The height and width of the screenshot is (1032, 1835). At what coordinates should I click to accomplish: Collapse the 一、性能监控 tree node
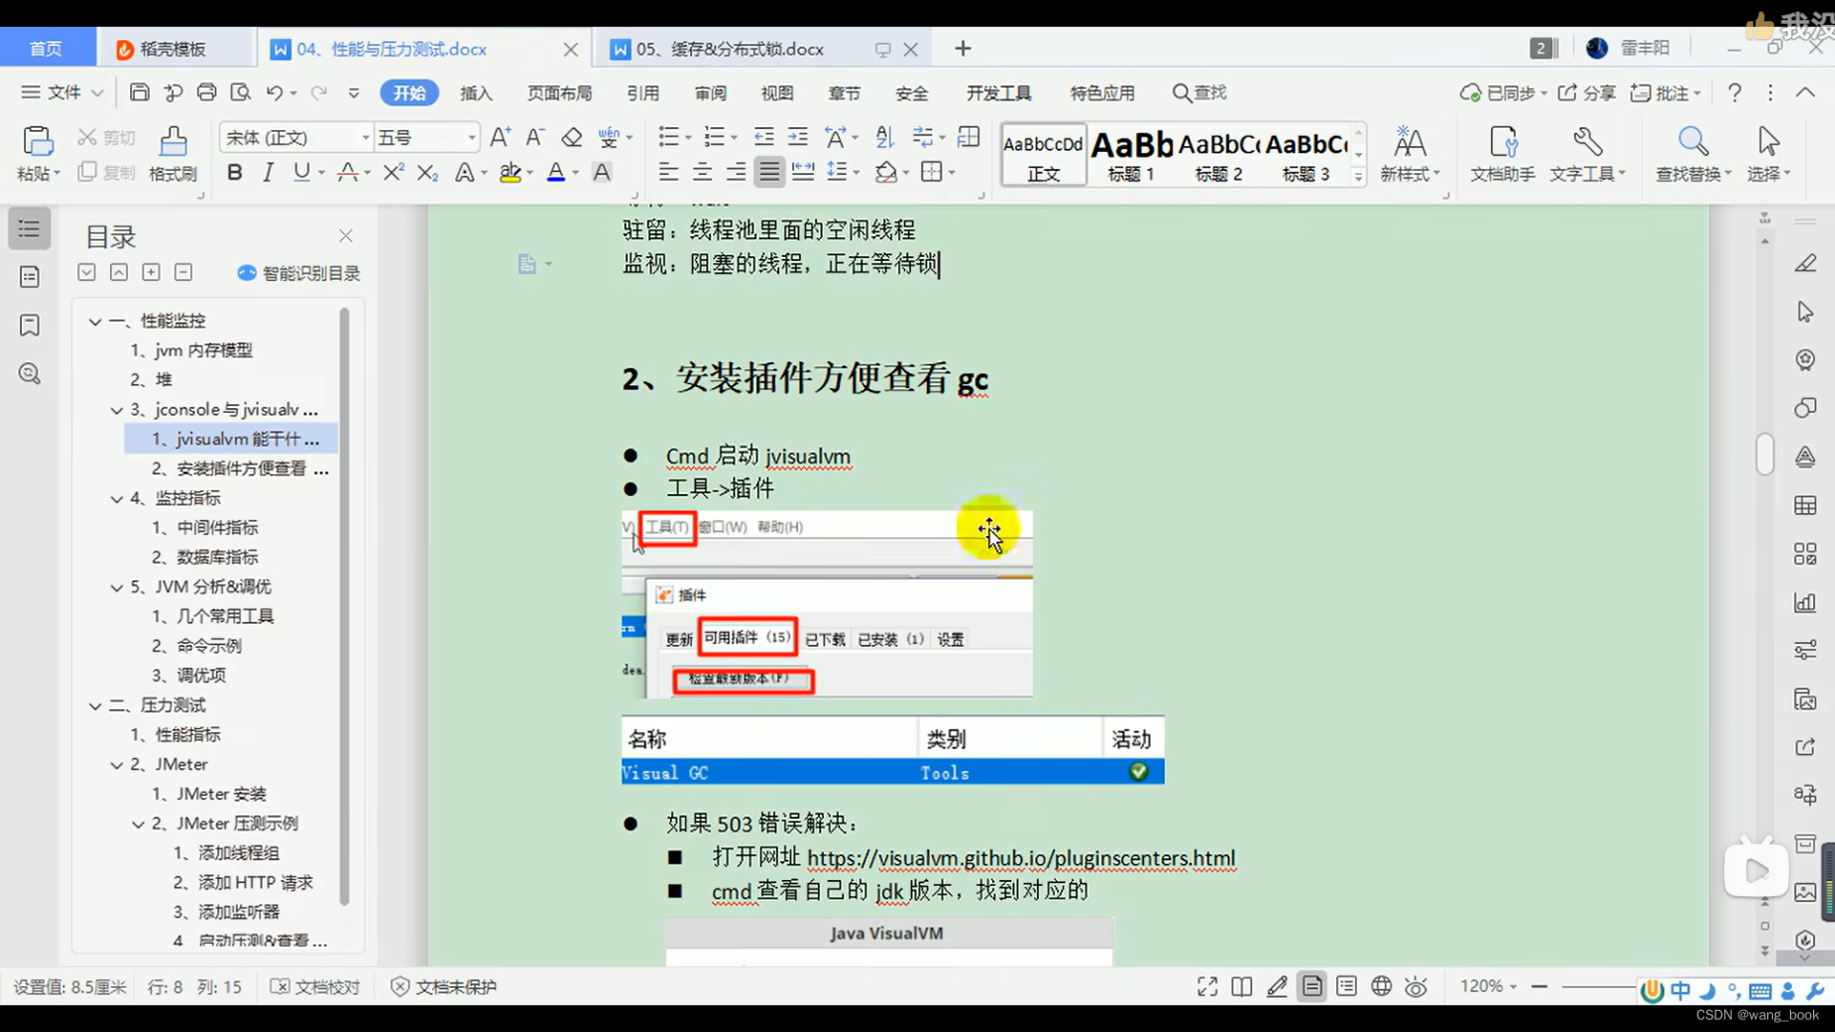click(x=96, y=321)
